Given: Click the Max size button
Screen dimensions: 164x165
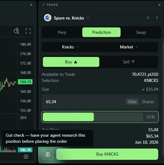Looking at the screenshot, I should coord(132,102).
